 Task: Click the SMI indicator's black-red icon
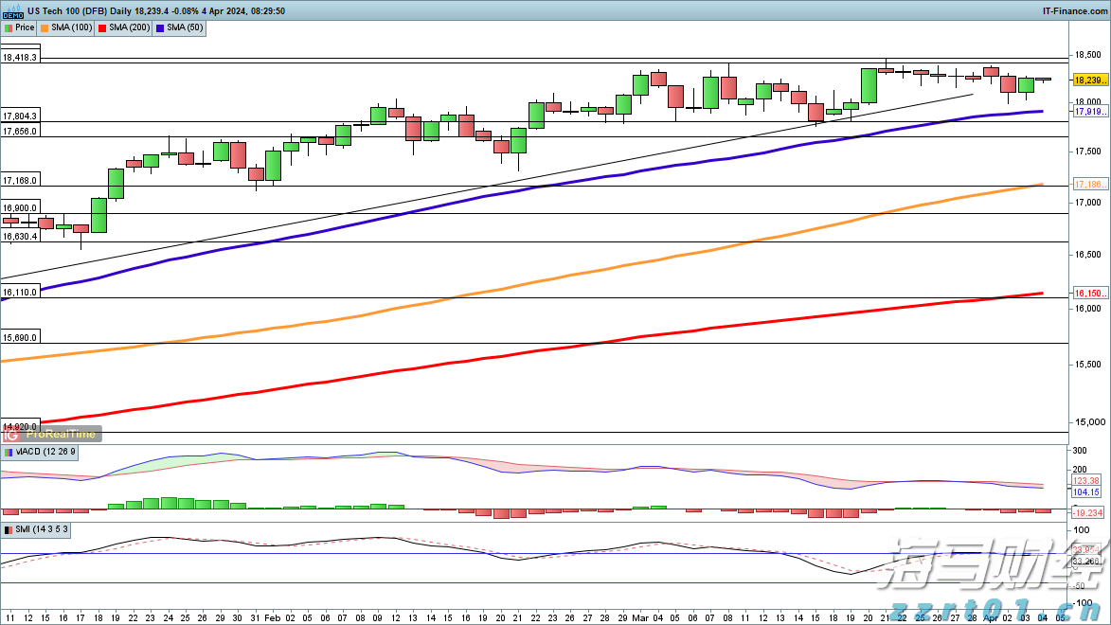tap(9, 529)
